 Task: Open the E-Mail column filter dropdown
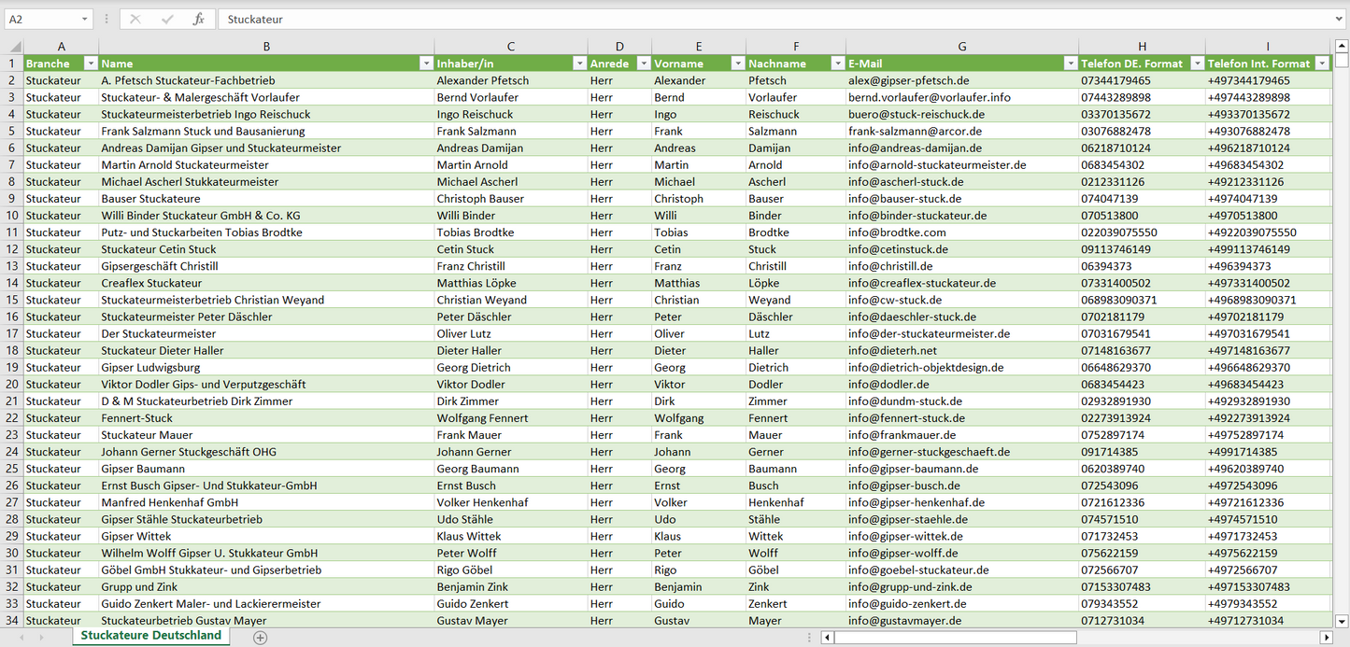[x=1070, y=63]
